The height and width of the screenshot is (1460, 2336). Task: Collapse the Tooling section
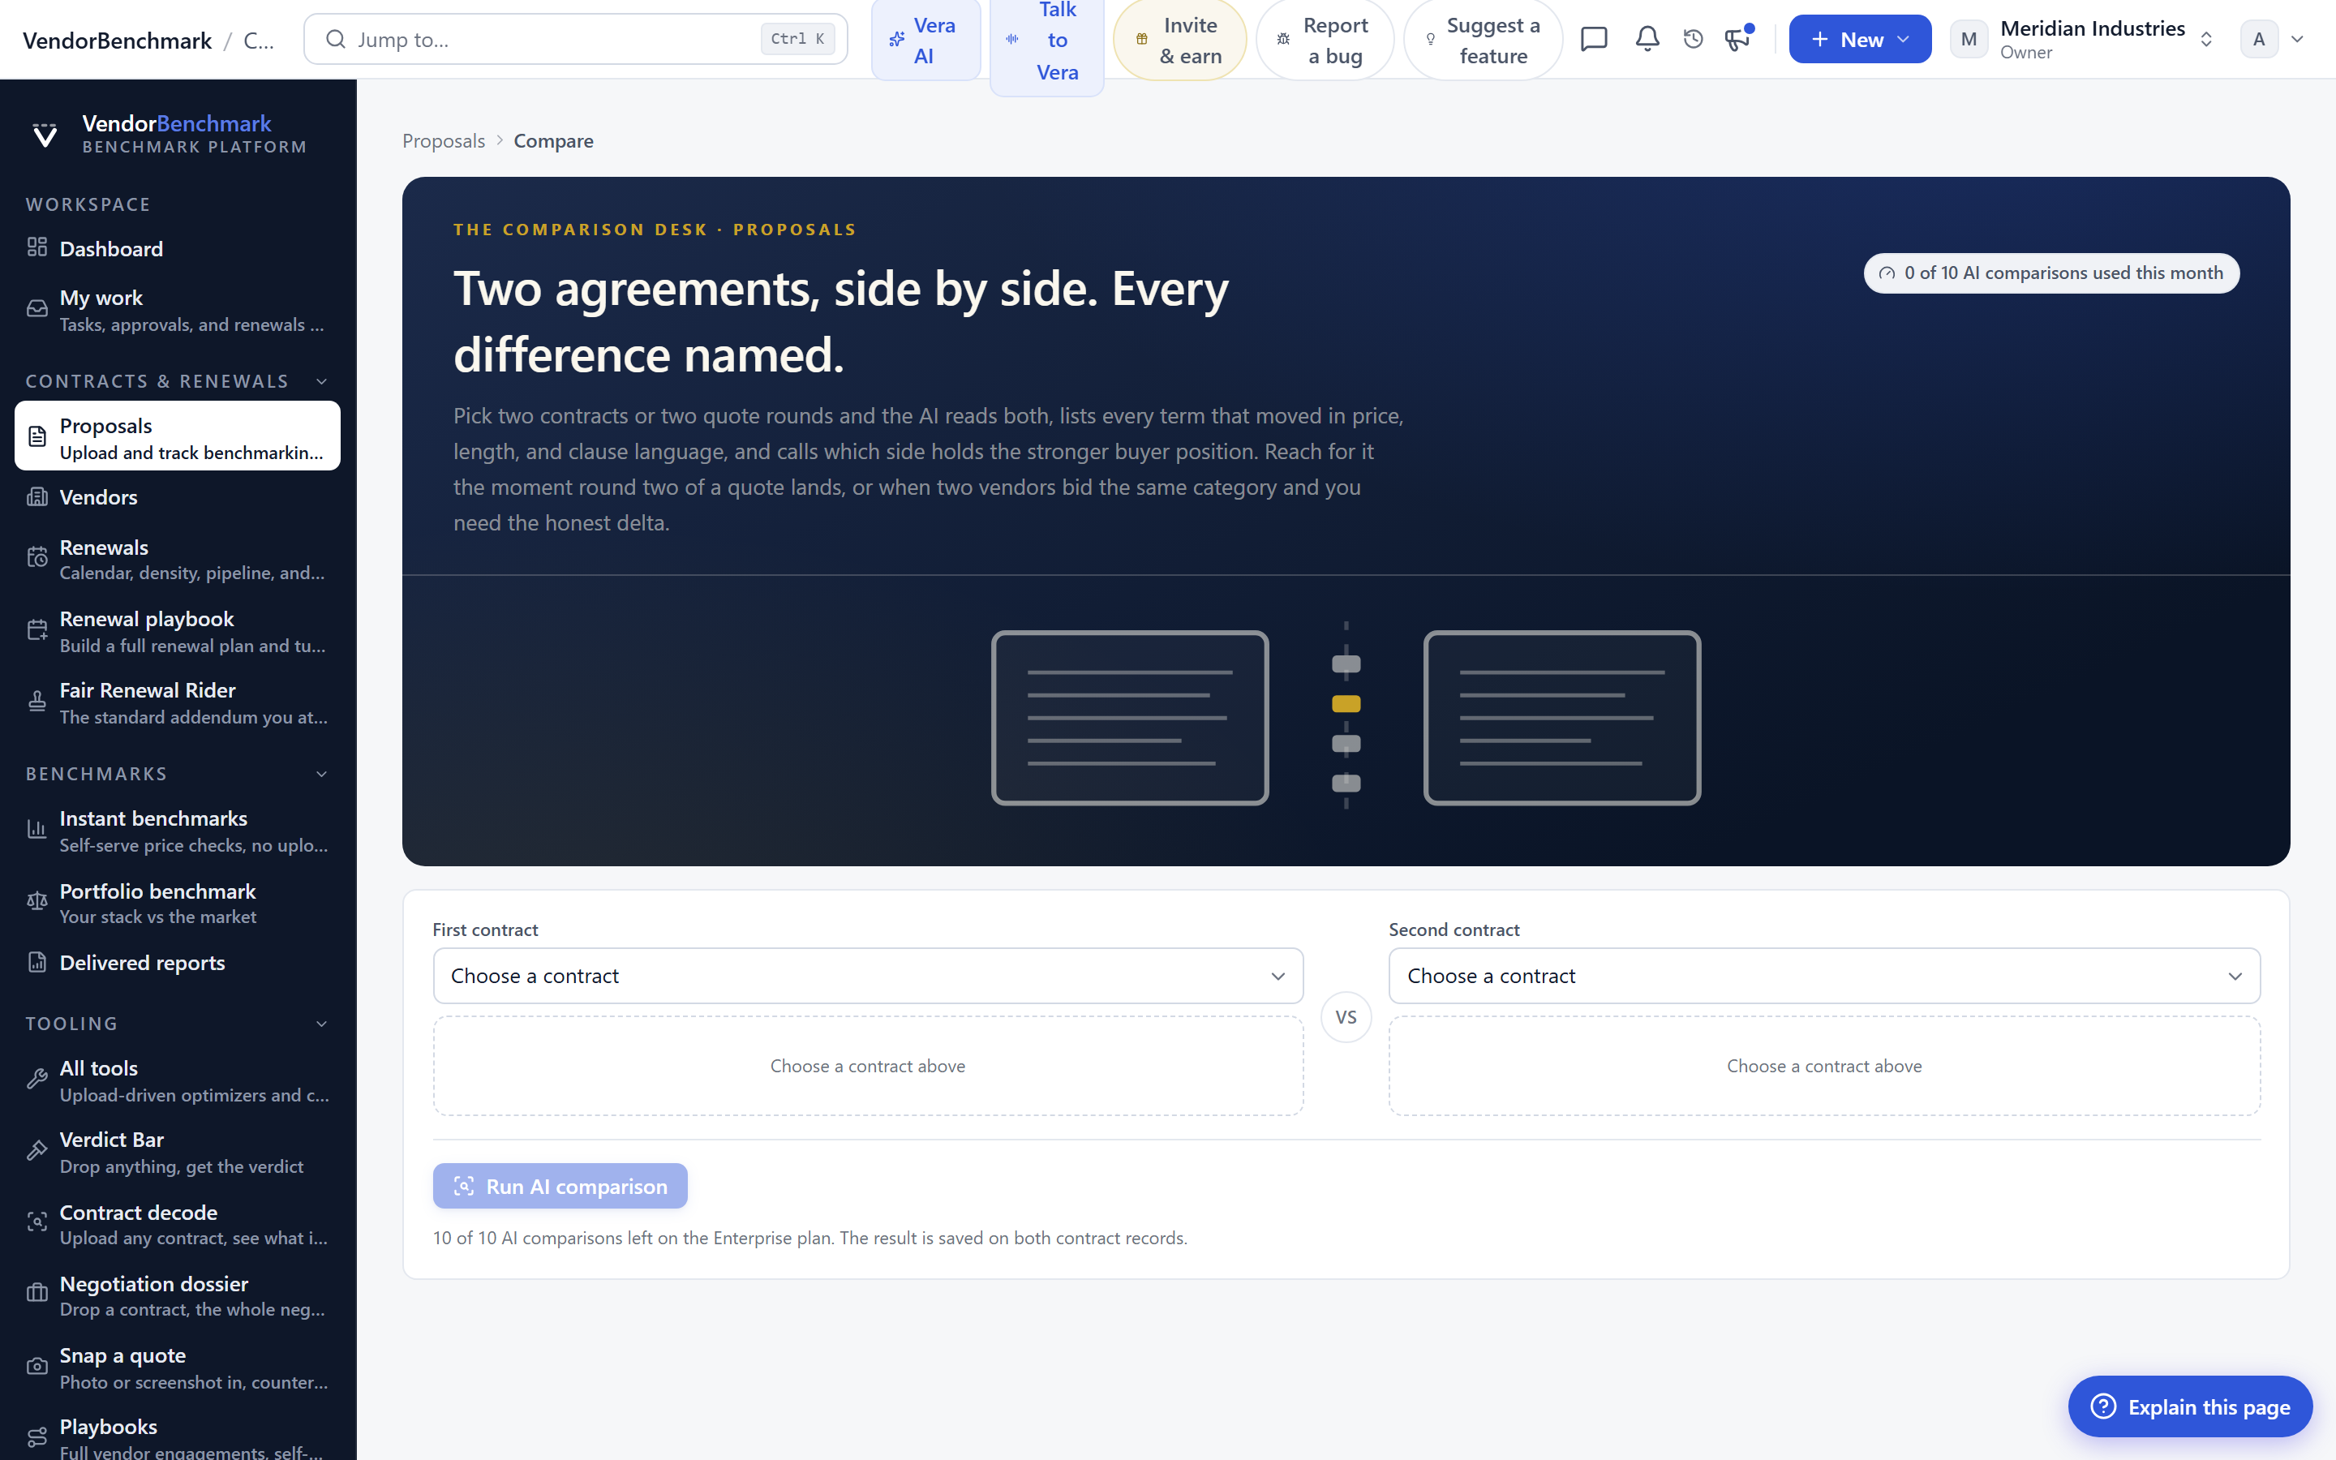point(321,1024)
